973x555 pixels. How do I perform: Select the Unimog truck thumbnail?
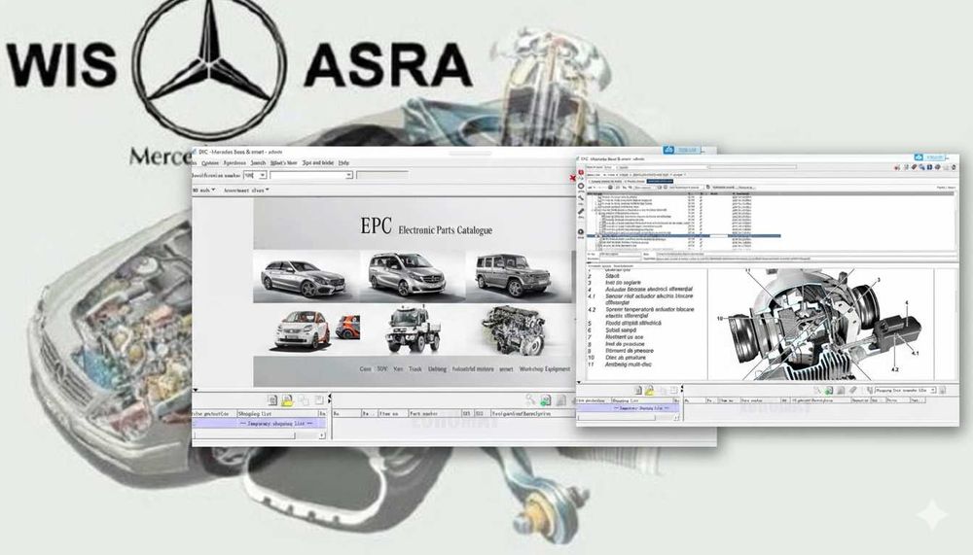pos(412,330)
